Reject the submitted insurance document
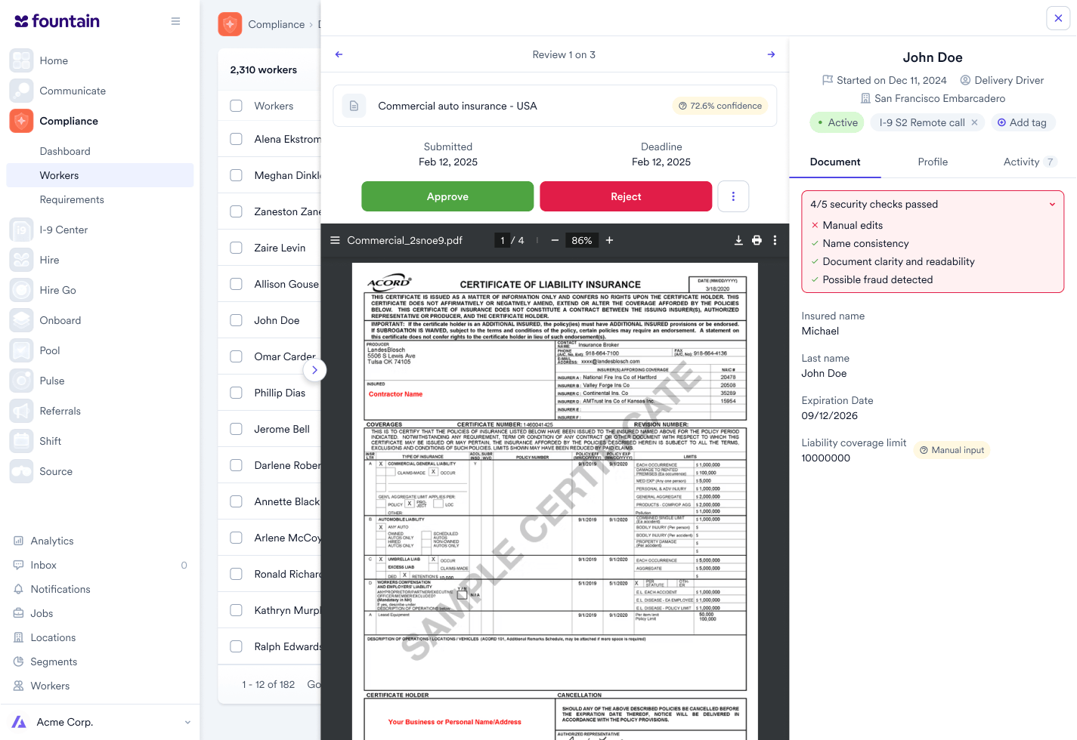1077x740 pixels. [625, 196]
